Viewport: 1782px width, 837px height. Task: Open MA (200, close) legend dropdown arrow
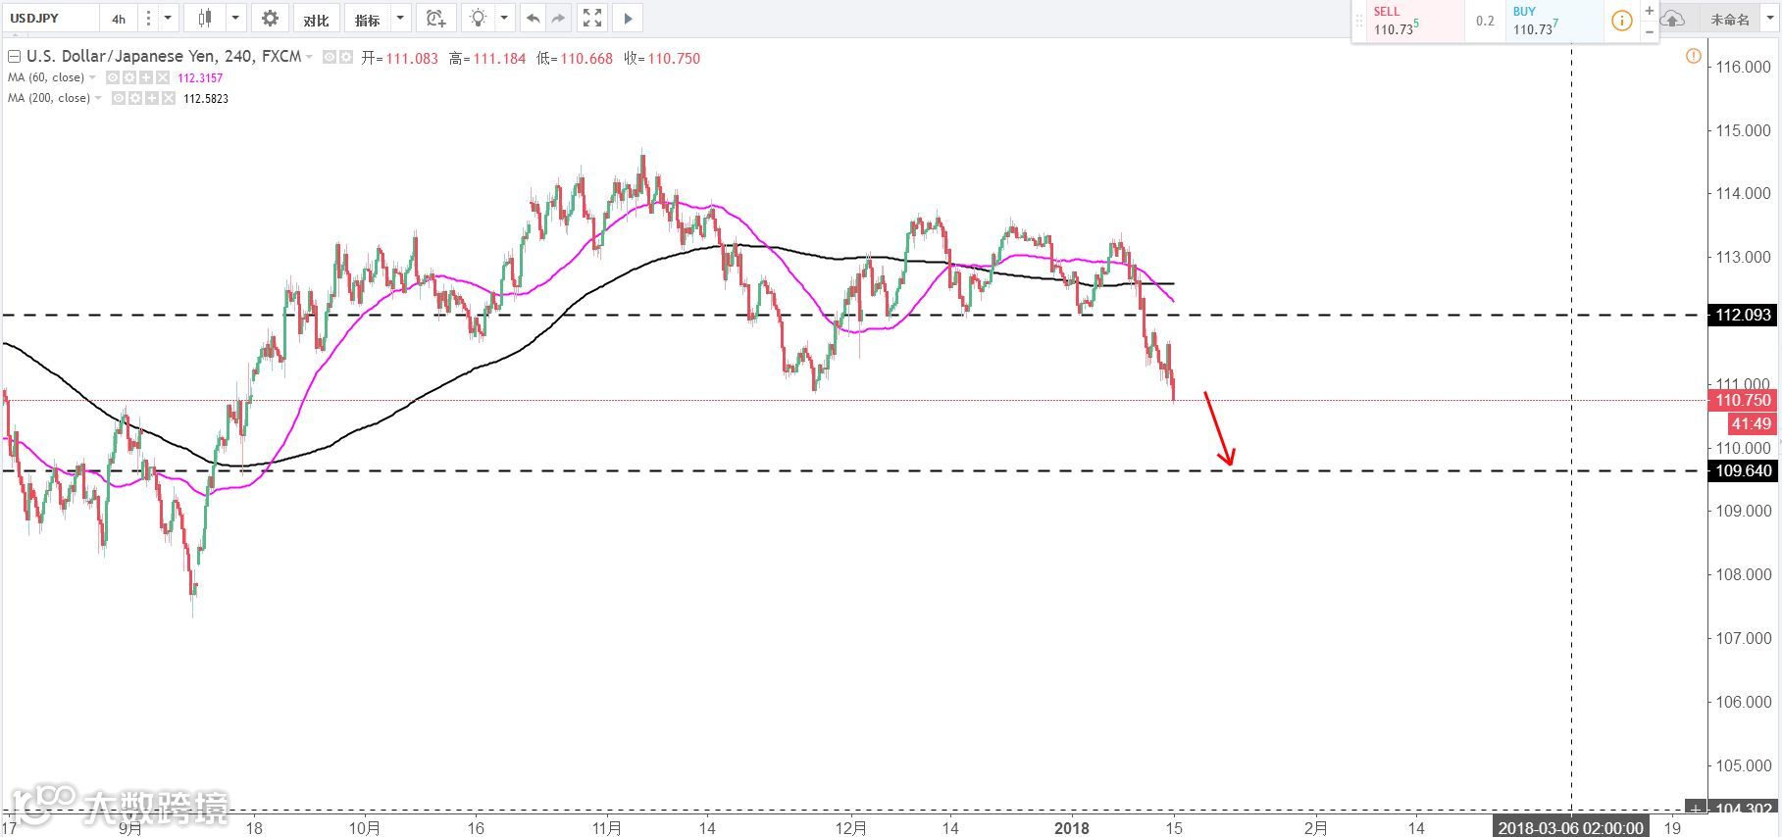click(98, 98)
